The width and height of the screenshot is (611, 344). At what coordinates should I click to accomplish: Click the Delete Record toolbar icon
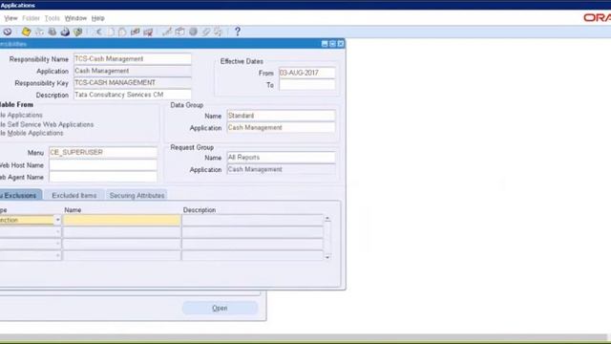148,32
